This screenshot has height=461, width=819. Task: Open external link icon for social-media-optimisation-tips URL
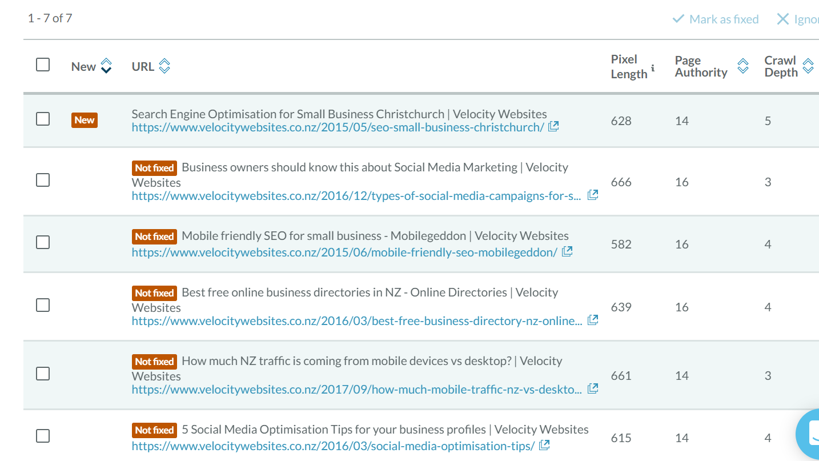pyautogui.click(x=544, y=445)
